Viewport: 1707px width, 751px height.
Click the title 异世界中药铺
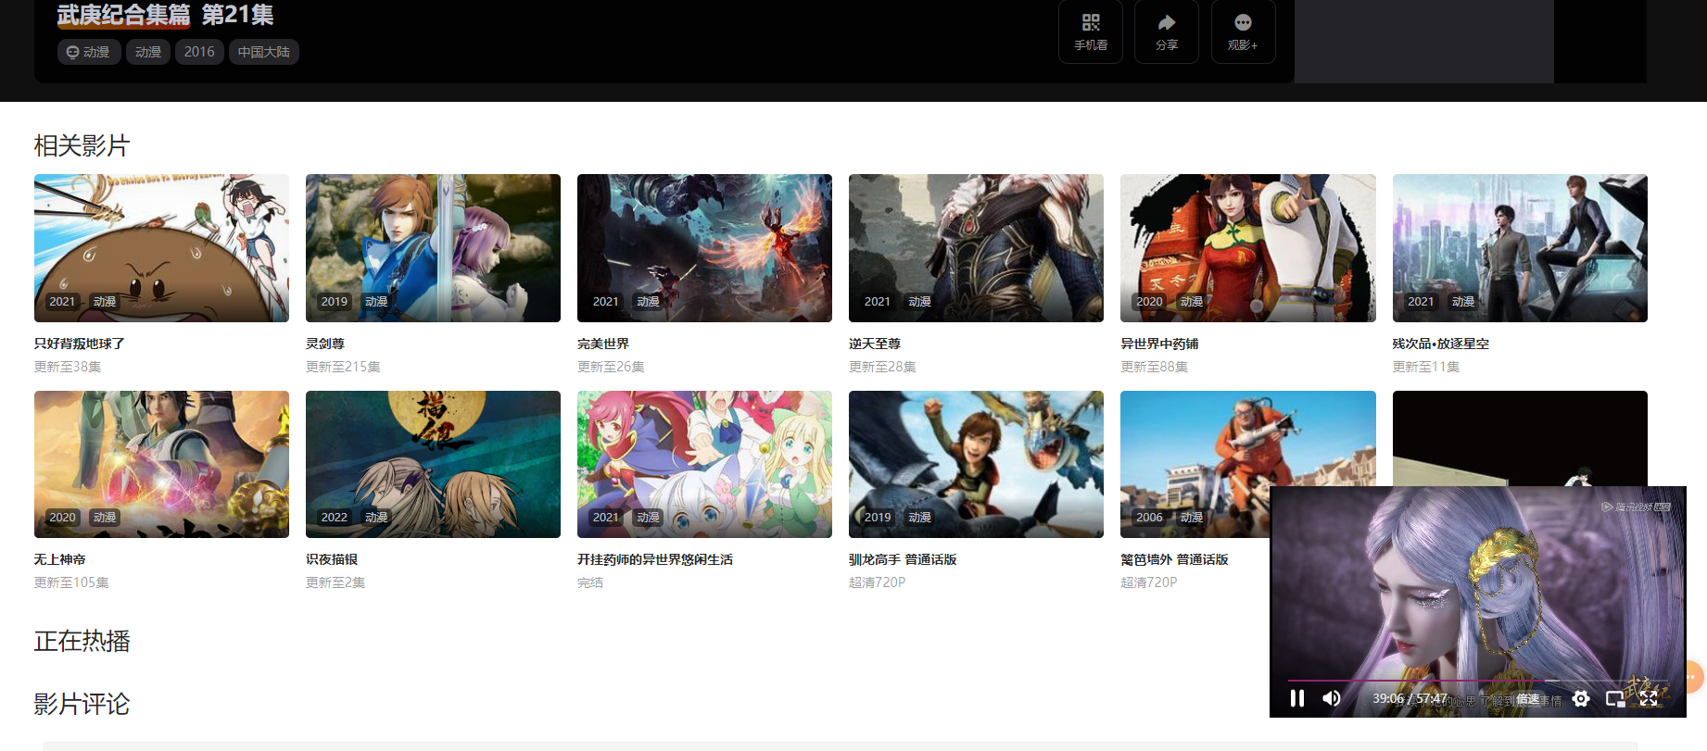(x=1159, y=344)
